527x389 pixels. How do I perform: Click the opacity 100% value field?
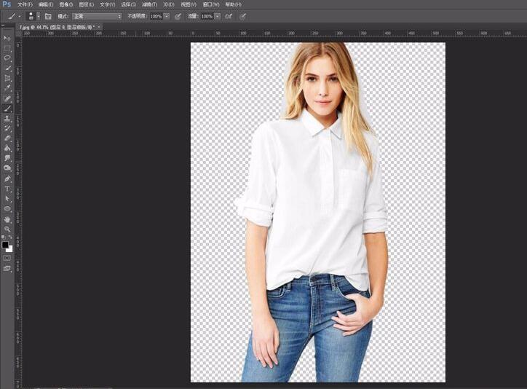coord(156,16)
